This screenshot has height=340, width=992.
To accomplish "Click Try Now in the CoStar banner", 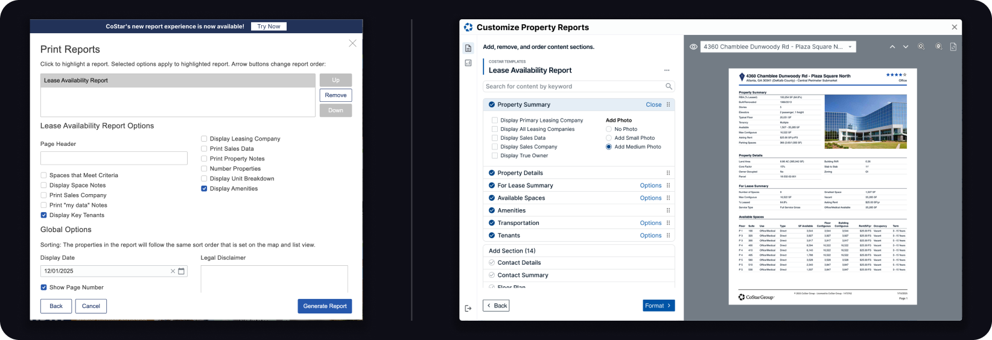I will (x=269, y=27).
